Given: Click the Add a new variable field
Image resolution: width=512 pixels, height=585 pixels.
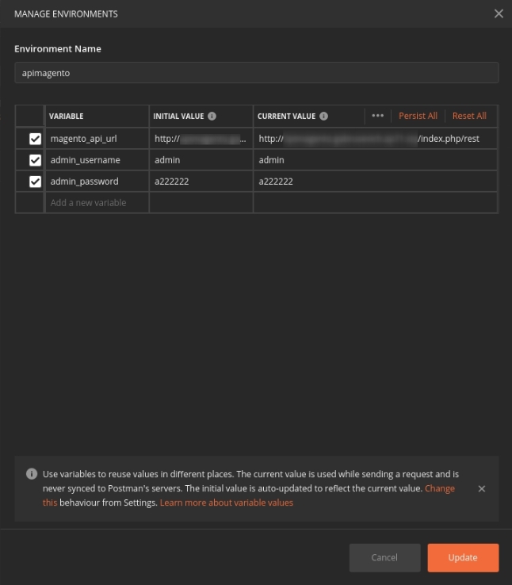Looking at the screenshot, I should tap(97, 203).
